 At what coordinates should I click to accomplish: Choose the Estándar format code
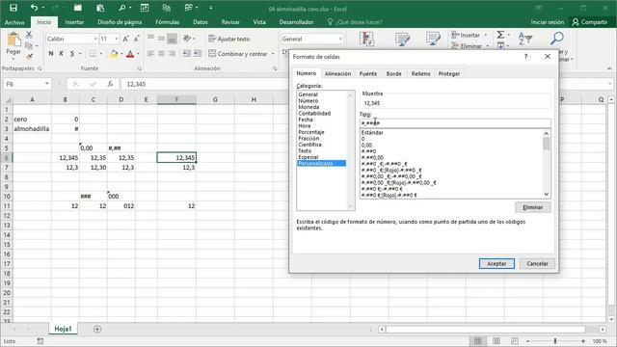(x=372, y=133)
